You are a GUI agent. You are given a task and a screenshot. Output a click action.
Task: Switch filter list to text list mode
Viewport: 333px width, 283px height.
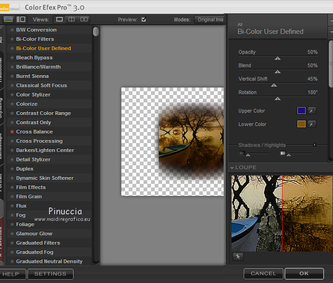(21, 19)
